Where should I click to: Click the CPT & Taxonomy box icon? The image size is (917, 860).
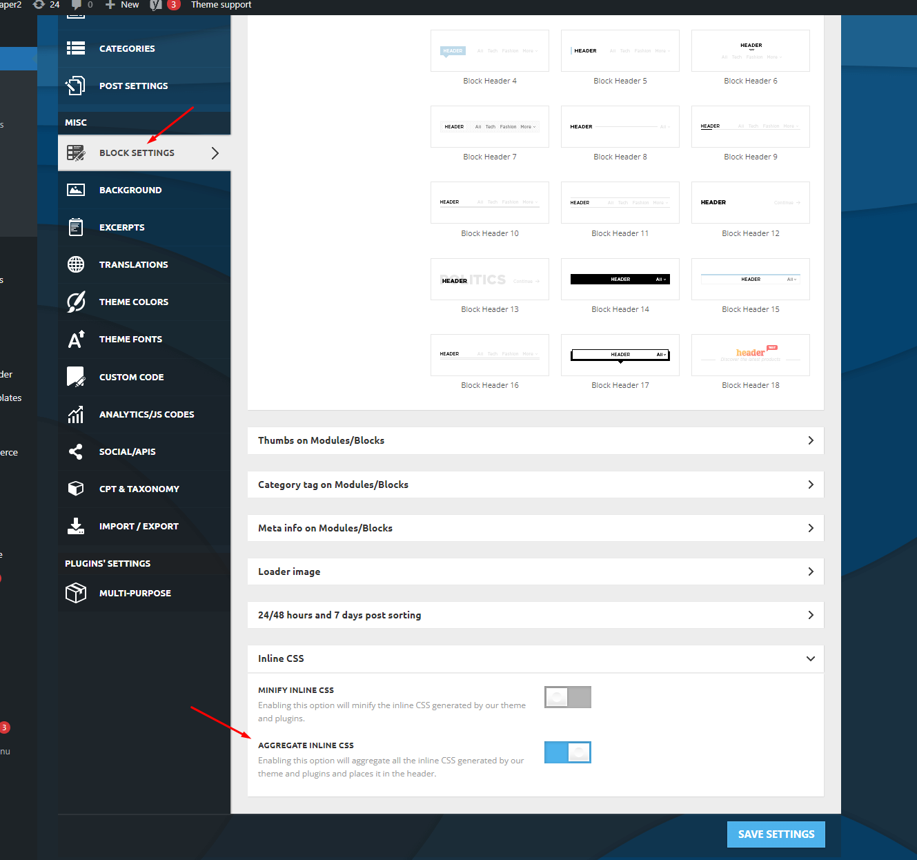76,489
